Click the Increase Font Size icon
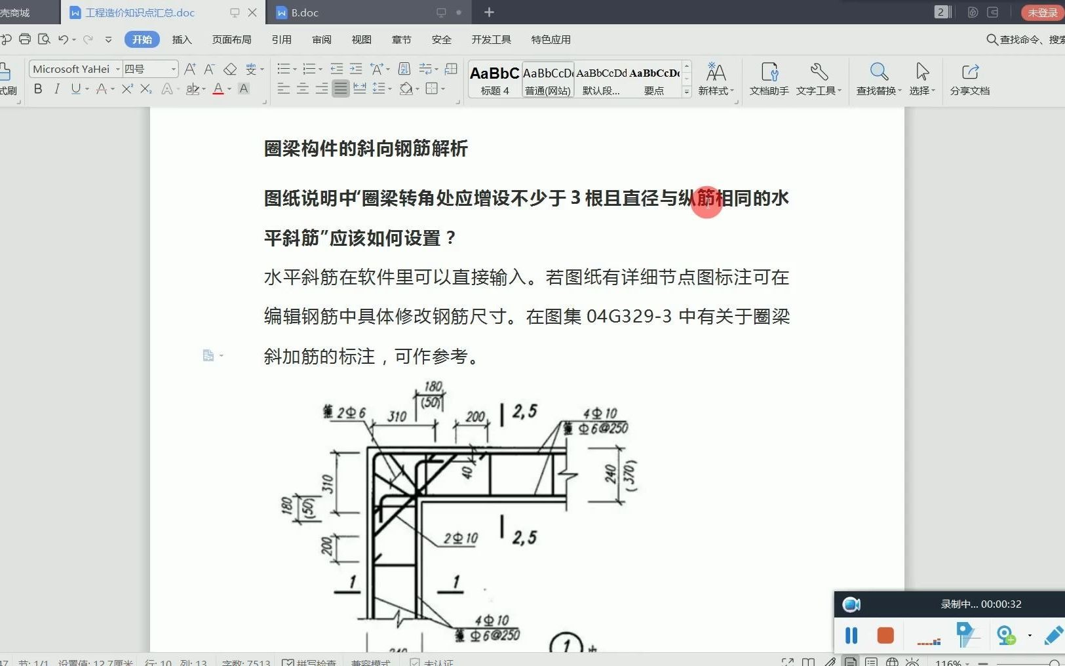This screenshot has width=1065, height=666. pos(190,69)
